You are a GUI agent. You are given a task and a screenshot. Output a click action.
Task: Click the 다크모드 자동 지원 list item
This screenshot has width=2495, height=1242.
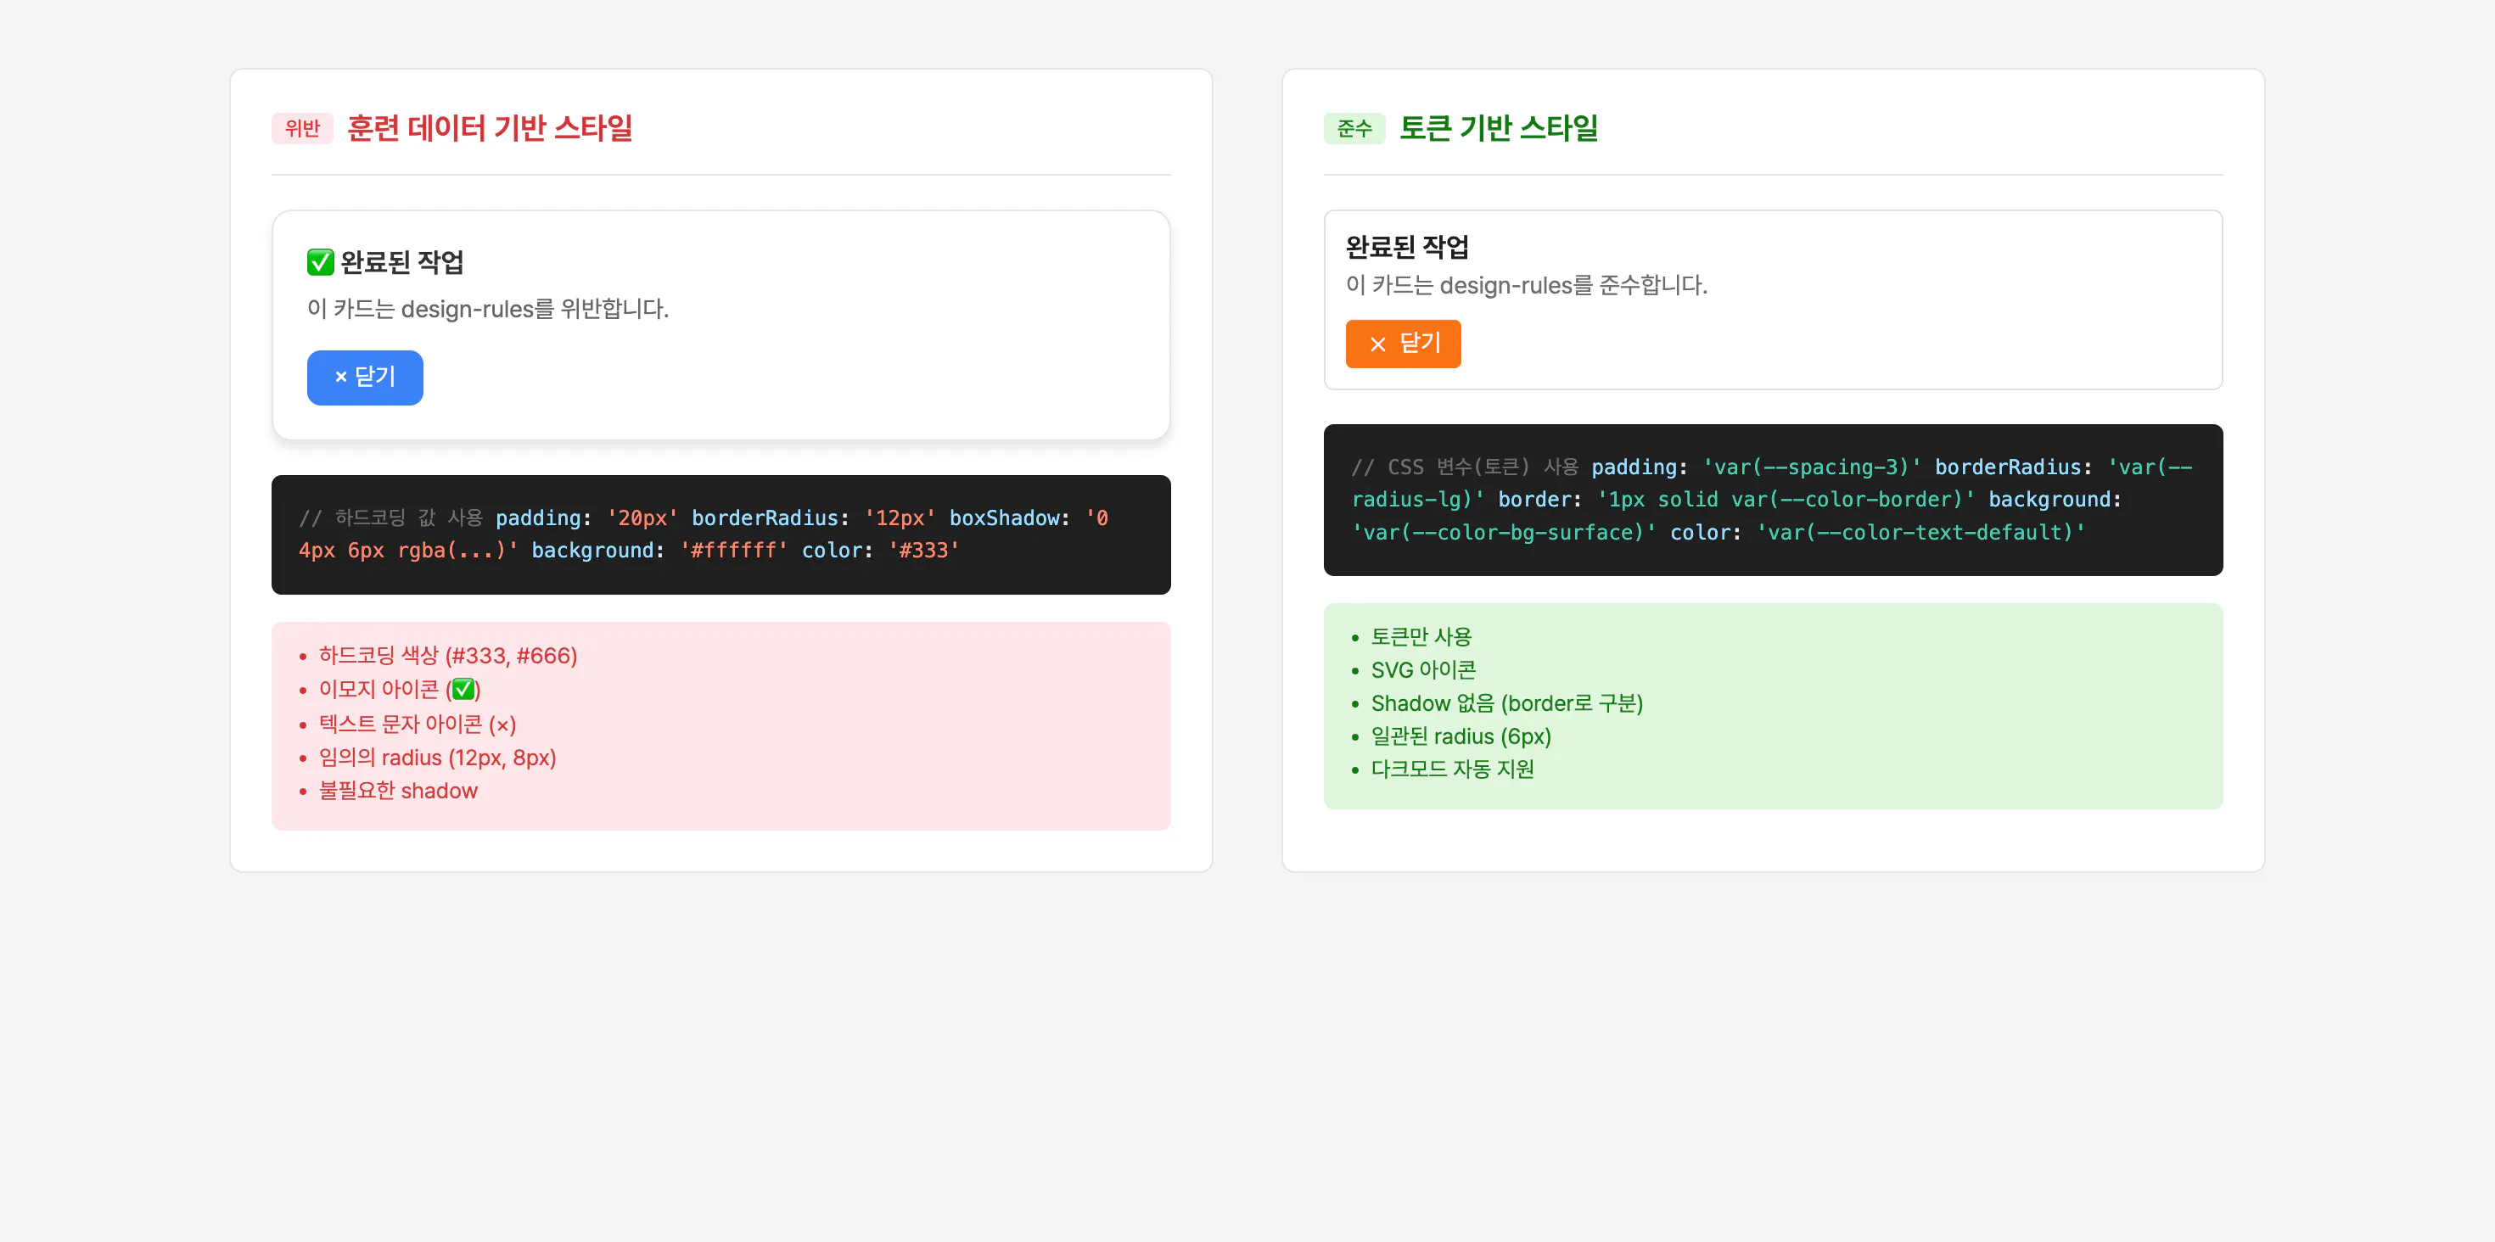coord(1451,769)
